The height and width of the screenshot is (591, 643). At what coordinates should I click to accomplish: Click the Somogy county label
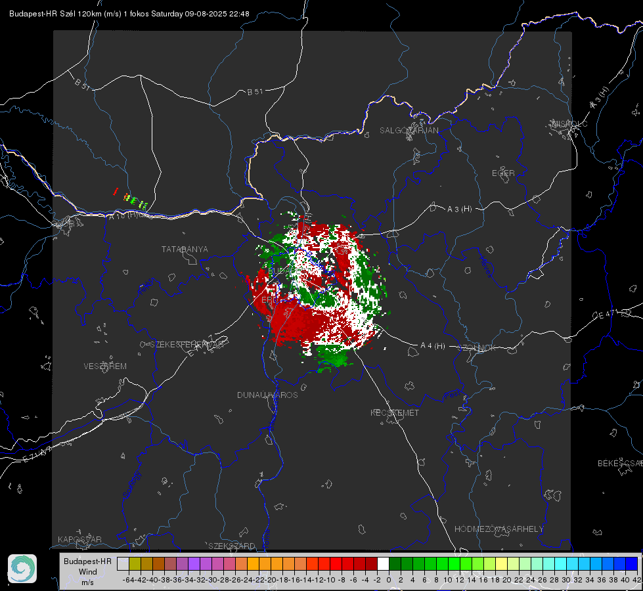click(x=131, y=485)
